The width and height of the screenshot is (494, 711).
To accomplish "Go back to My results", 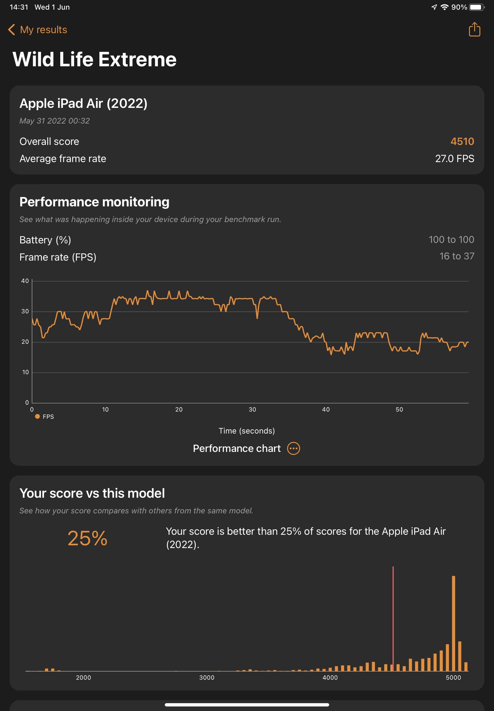I will [x=43, y=30].
